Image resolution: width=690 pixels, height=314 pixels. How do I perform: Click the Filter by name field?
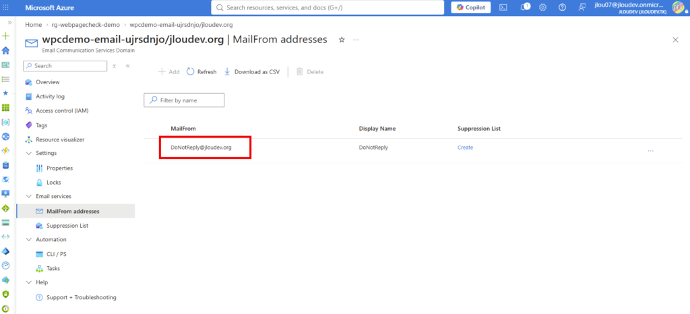184,100
